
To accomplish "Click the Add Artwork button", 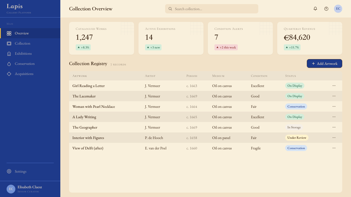I will click(324, 63).
